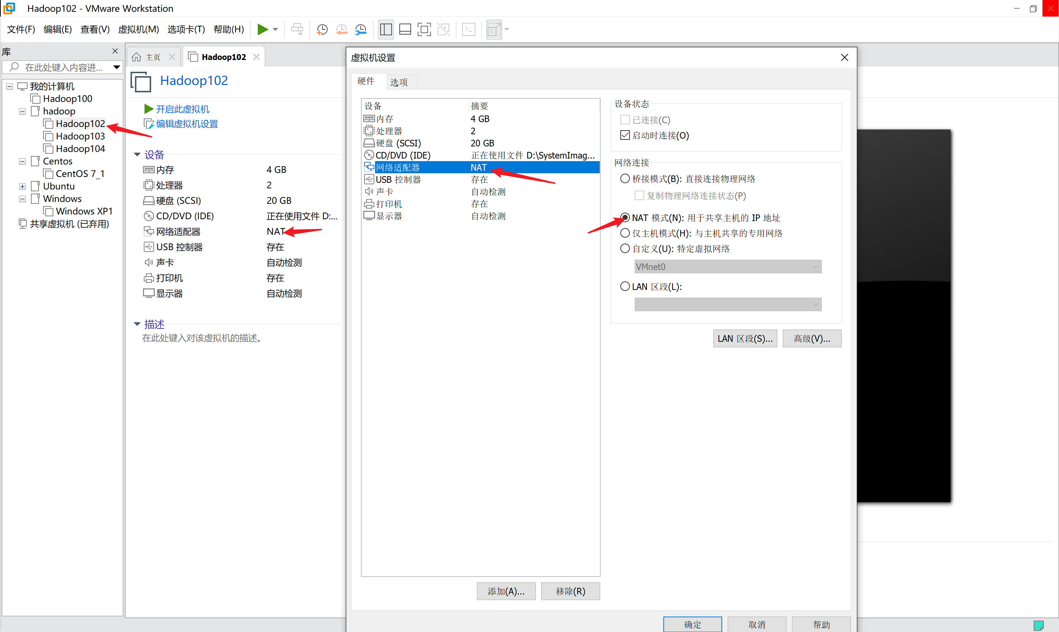
Task: Select NAT 模式(N) radio button
Action: pos(625,218)
